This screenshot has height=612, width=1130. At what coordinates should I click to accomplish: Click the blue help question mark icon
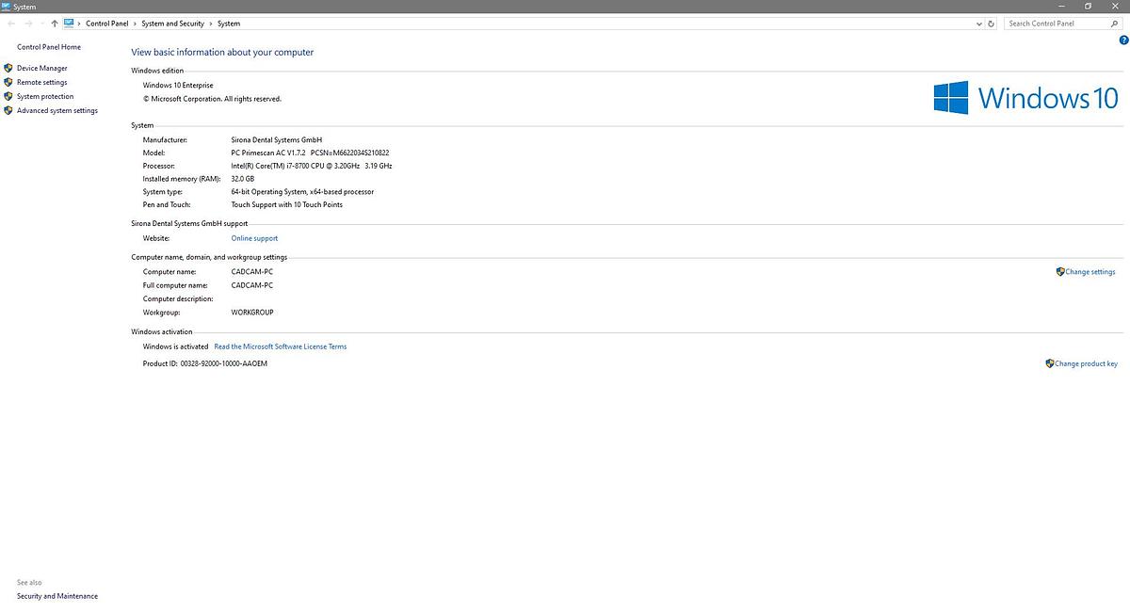pyautogui.click(x=1123, y=40)
